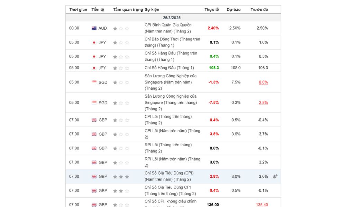
Task: Click the Tầm quan trọng column header
Action: coord(128,10)
